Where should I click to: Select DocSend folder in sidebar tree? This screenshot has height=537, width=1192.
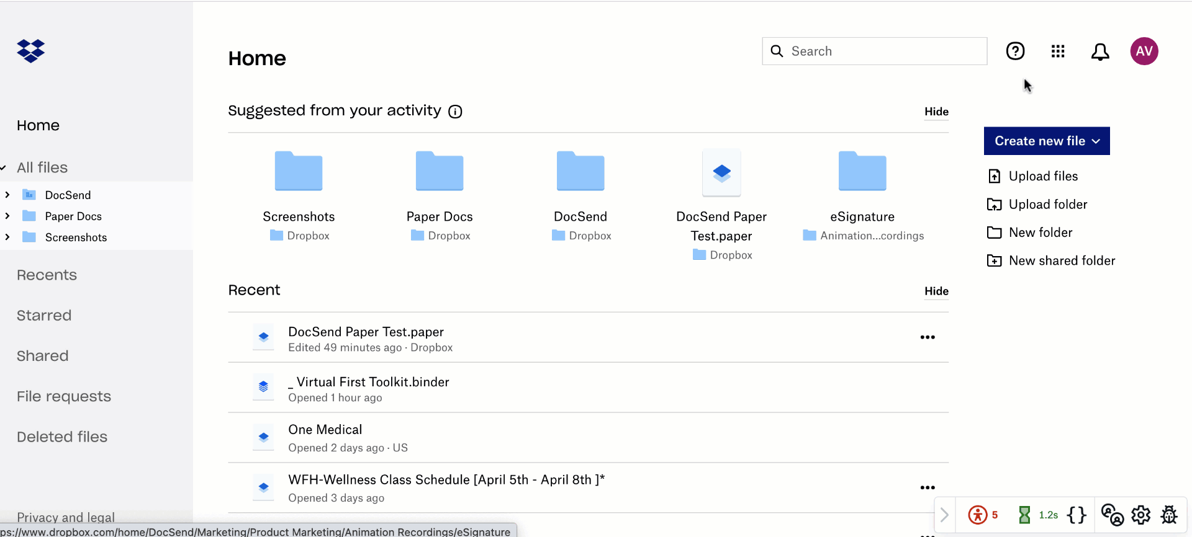pyautogui.click(x=68, y=195)
